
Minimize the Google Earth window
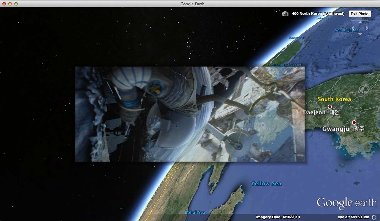(x=10, y=4)
